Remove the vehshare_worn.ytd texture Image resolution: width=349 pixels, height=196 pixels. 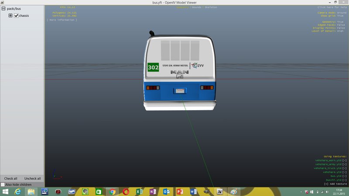pos(345,160)
